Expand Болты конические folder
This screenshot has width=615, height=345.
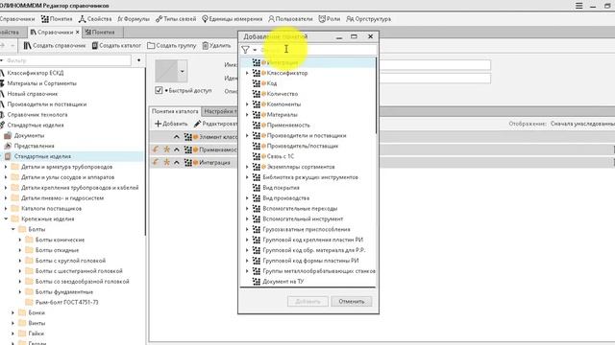pos(20,240)
